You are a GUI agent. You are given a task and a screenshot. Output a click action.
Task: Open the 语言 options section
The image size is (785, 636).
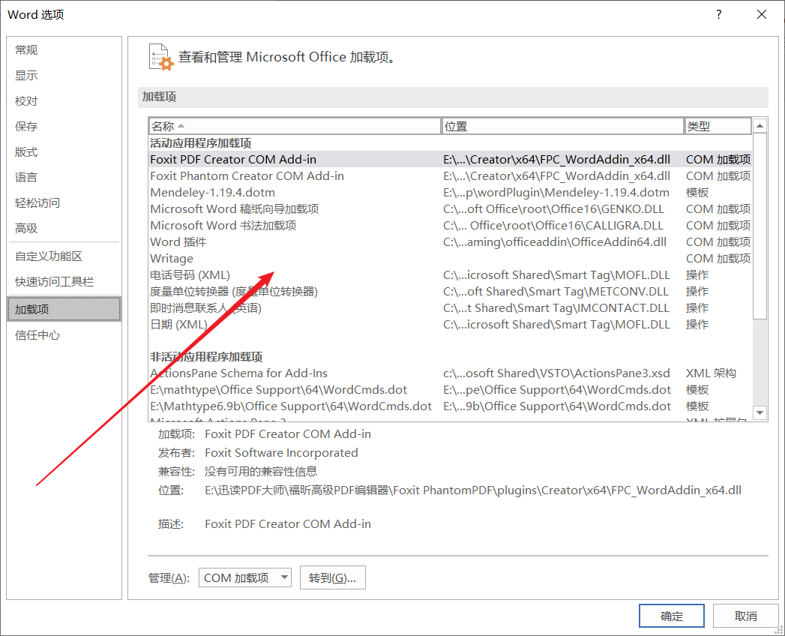click(26, 177)
